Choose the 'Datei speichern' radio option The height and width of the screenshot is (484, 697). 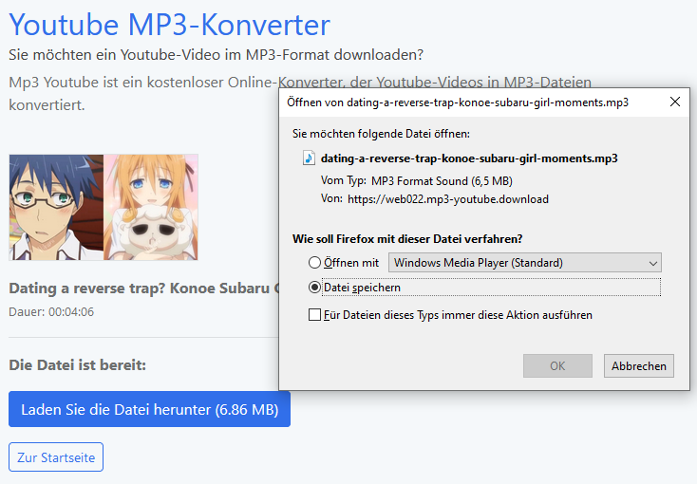click(315, 287)
